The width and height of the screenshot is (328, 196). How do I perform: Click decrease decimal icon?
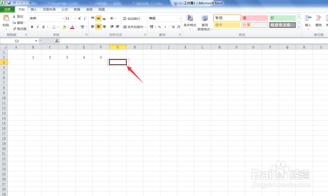178,27
